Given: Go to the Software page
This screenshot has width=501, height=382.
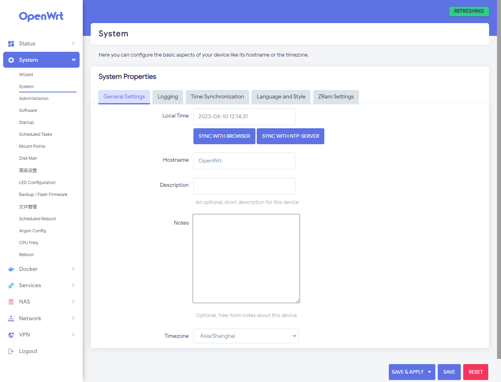Looking at the screenshot, I should tap(28, 110).
